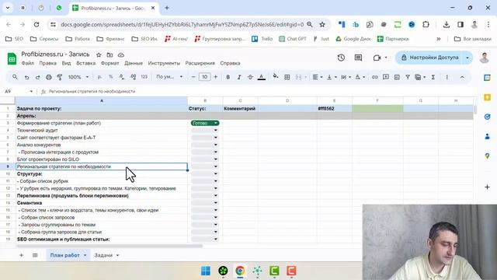Decrease font size with minus button
497x280 pixels.
pyautogui.click(x=193, y=77)
